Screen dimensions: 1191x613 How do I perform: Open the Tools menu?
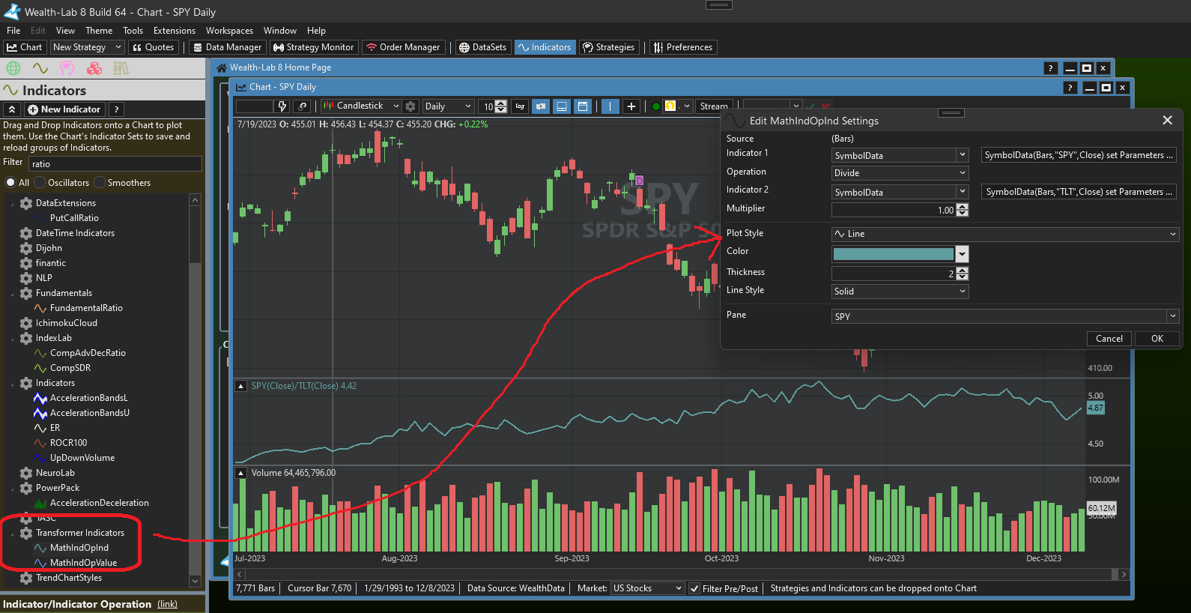pos(133,31)
